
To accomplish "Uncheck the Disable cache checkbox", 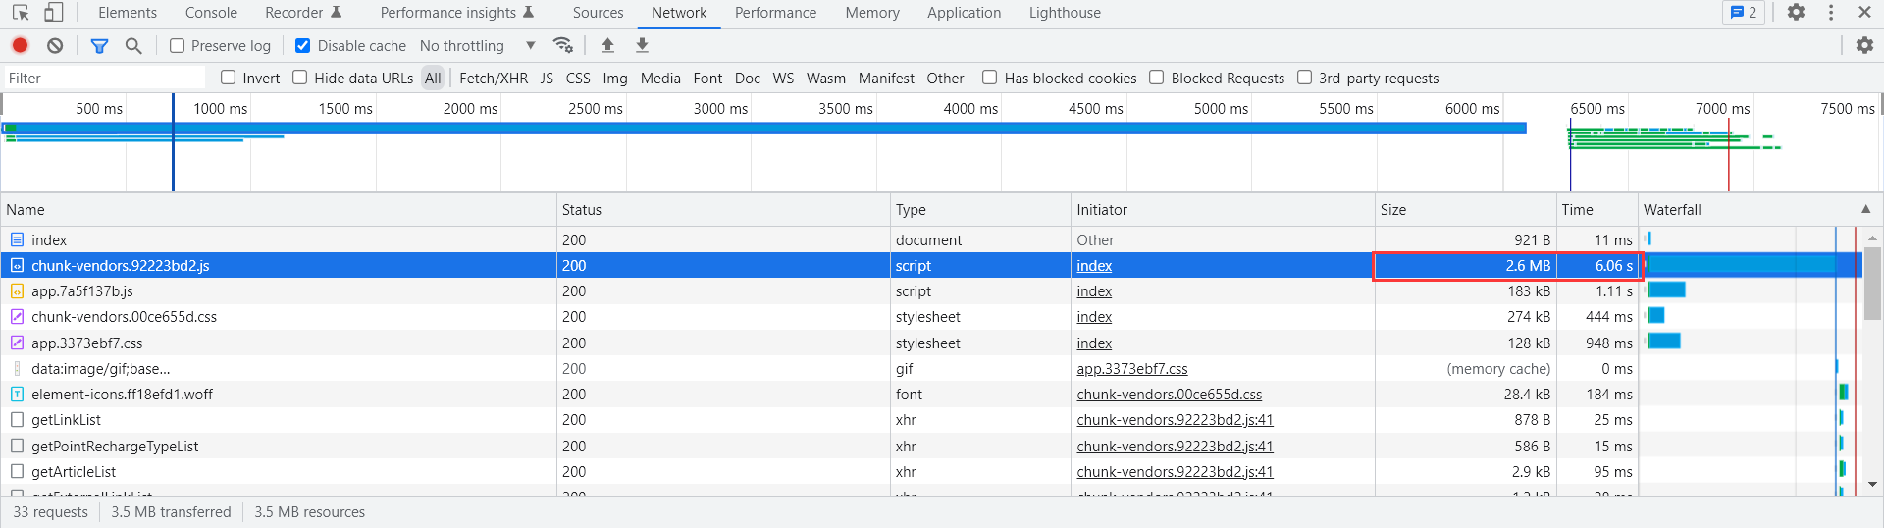I will click(303, 45).
